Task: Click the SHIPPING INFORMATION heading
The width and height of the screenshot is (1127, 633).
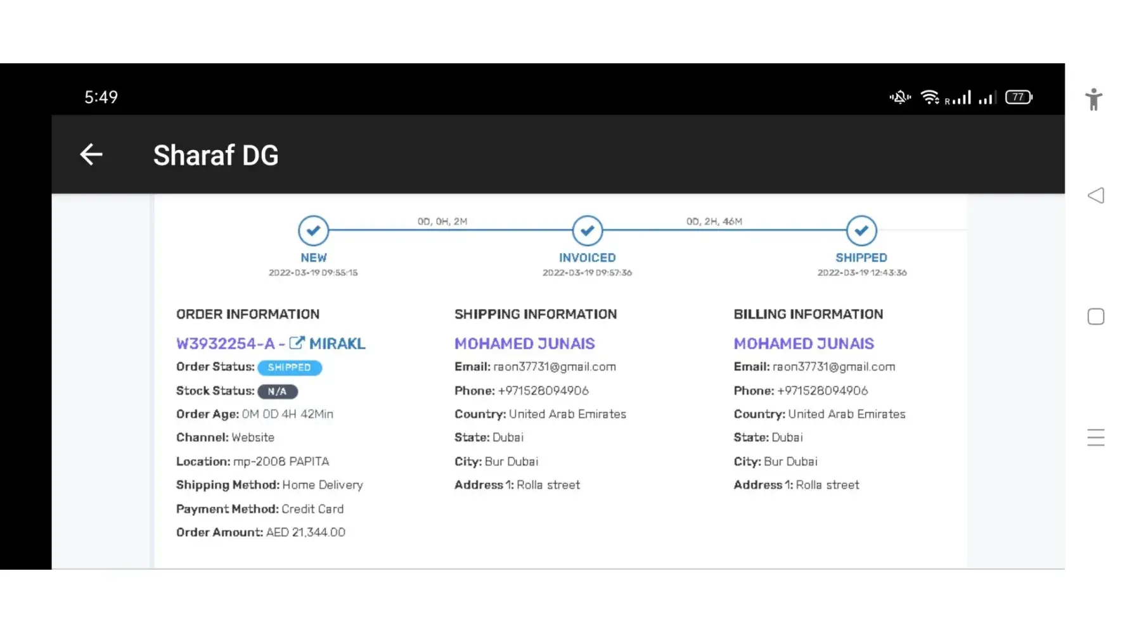Action: [x=536, y=314]
